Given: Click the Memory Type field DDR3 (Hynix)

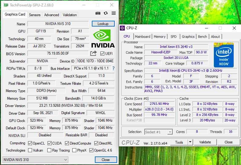Looking at the screenshot, I should tap(46, 91).
